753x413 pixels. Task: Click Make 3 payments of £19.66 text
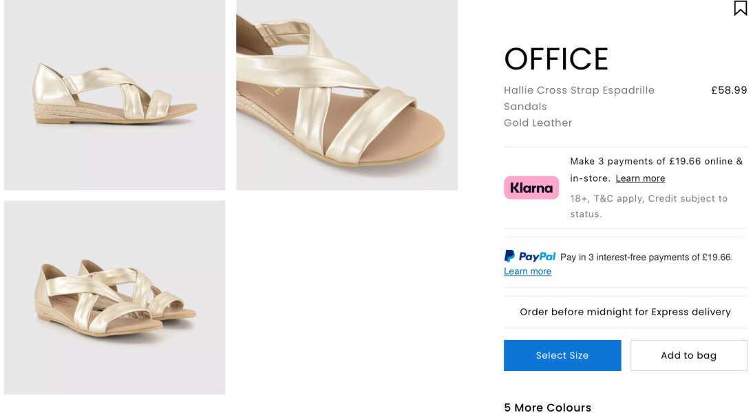pyautogui.click(x=656, y=161)
